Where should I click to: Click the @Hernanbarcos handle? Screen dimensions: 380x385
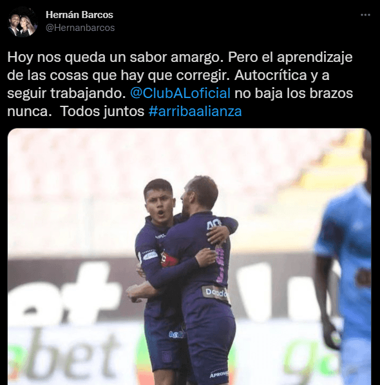point(80,28)
